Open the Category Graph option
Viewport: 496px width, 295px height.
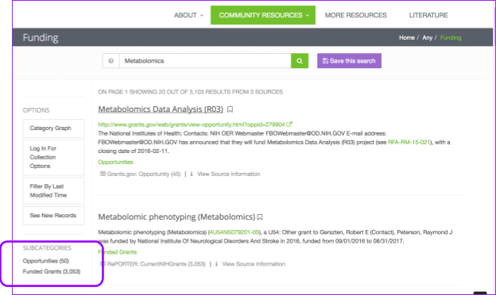[x=54, y=128]
